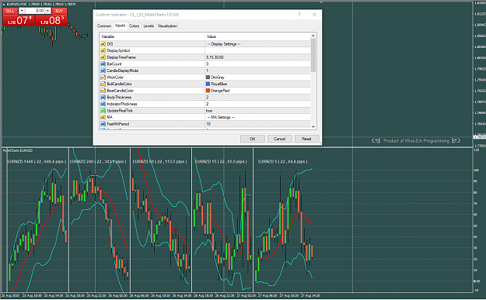Click the variable list scroll-up arrow
The image size is (486, 300).
(313, 36)
